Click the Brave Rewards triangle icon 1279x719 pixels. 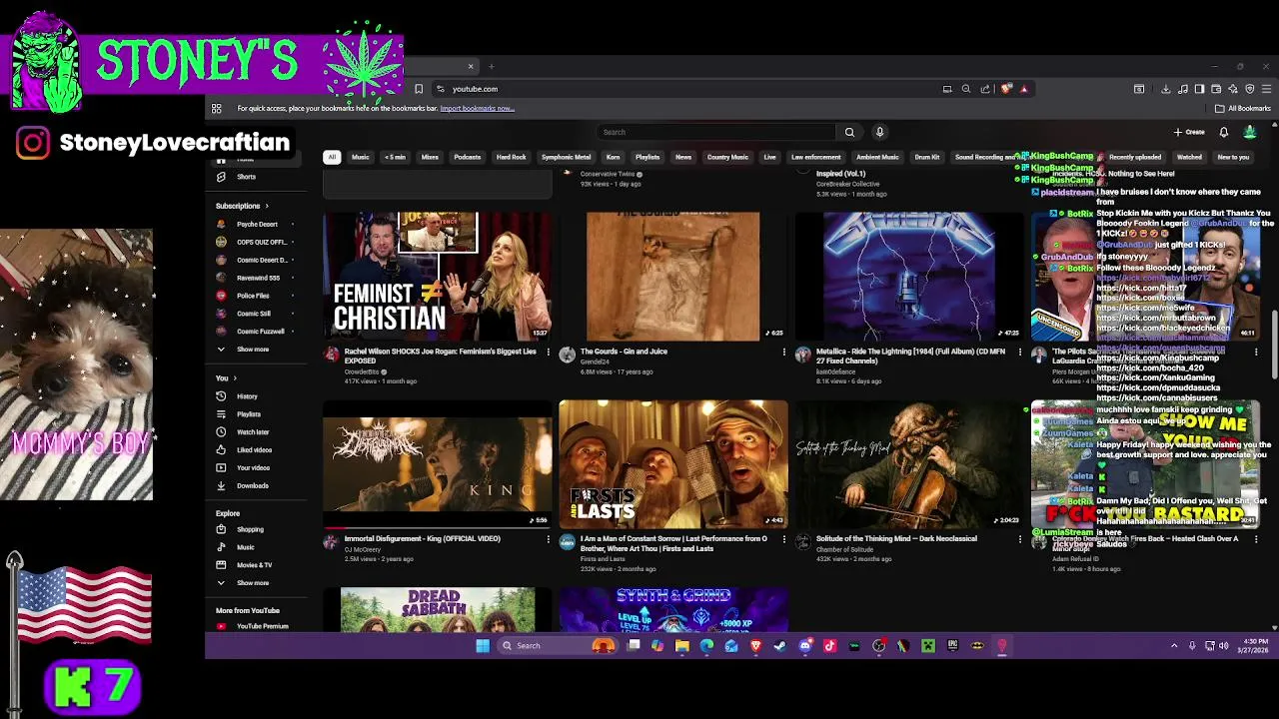click(1023, 89)
